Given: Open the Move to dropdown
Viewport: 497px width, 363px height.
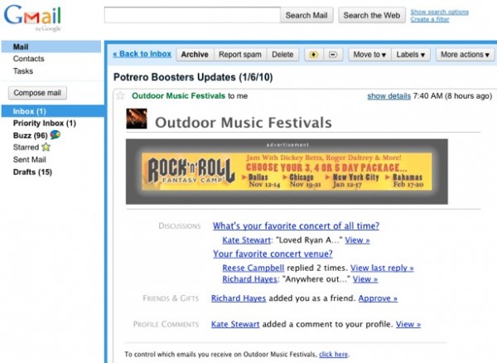Looking at the screenshot, I should 369,55.
